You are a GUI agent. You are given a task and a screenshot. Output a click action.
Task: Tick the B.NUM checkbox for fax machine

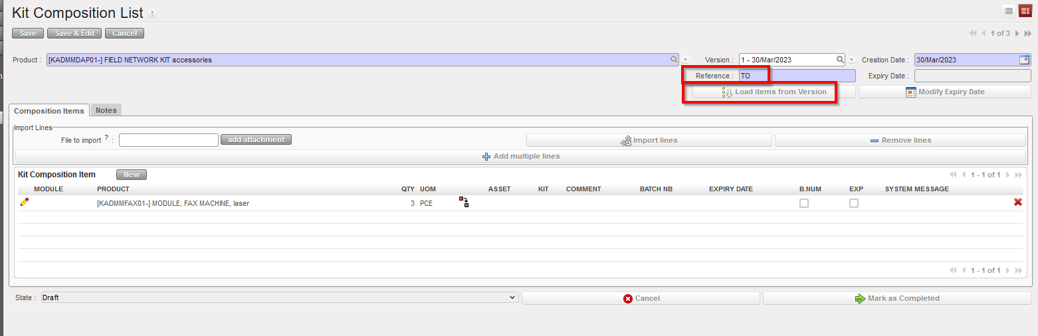(x=804, y=203)
